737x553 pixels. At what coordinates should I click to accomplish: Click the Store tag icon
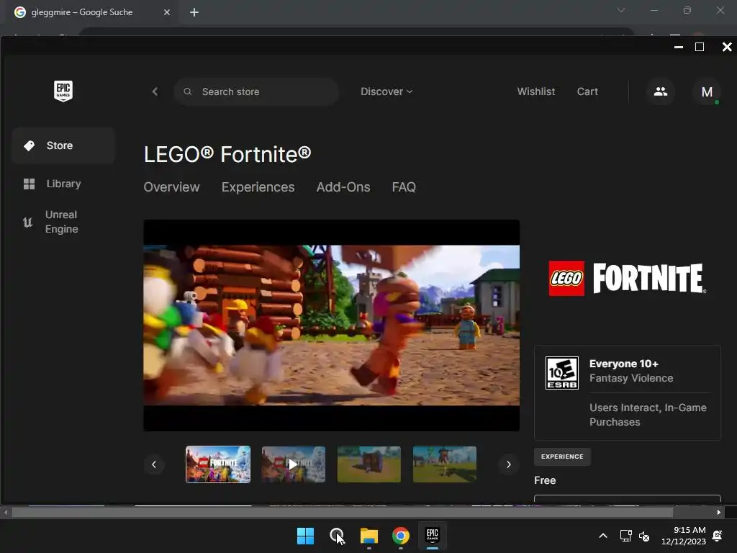click(x=29, y=145)
